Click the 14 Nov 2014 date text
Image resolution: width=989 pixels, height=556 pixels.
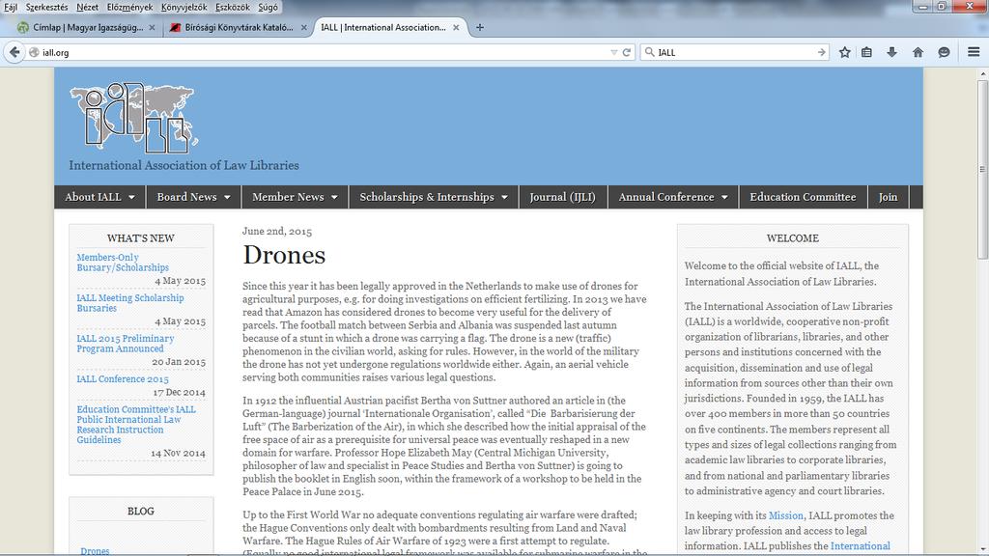(x=178, y=453)
